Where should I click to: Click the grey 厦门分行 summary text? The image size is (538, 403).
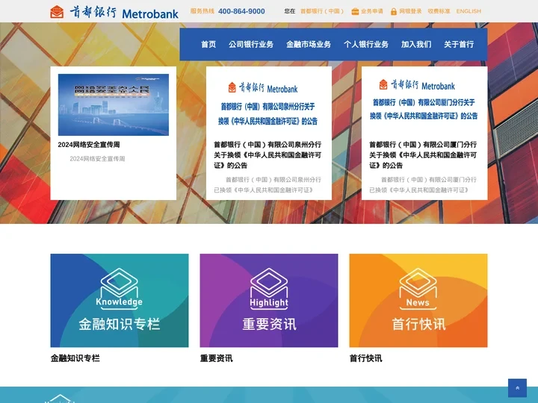pyautogui.click(x=423, y=185)
